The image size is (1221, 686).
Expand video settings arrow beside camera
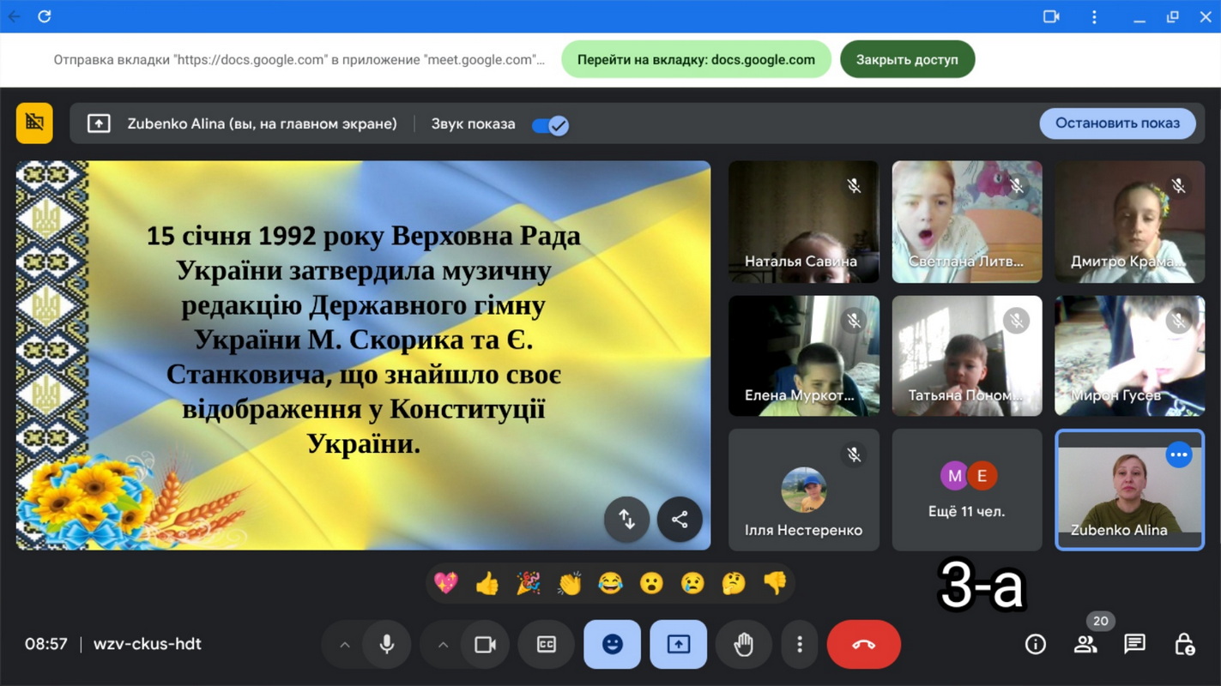pos(443,644)
